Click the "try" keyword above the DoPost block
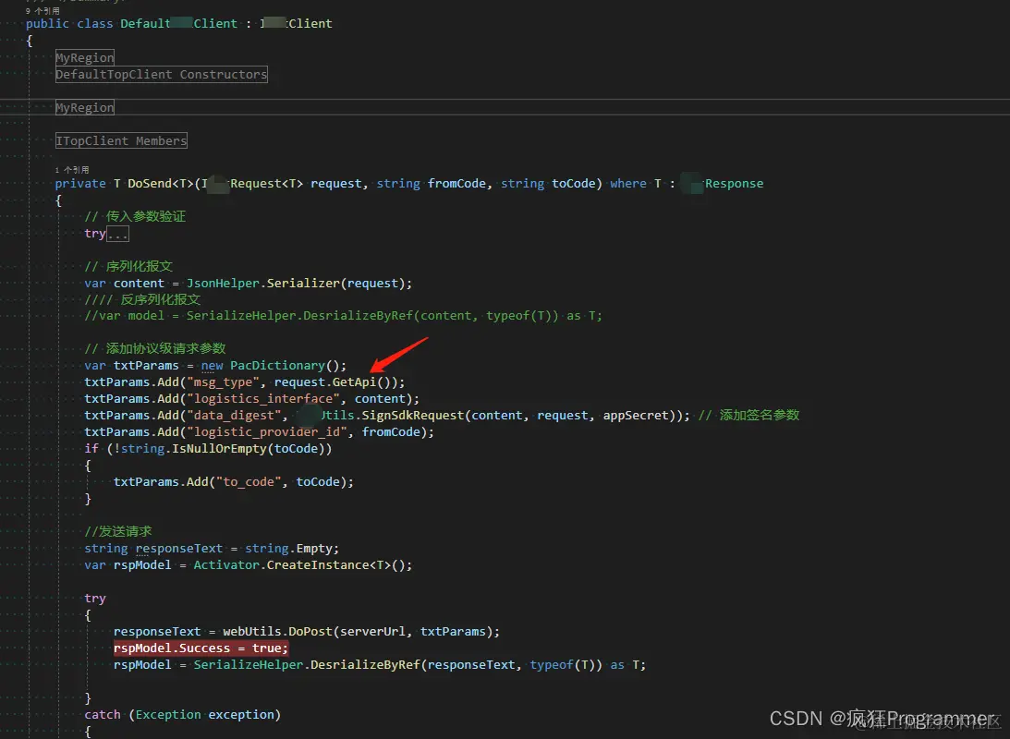Screen dimensions: 1010x739 coord(94,599)
